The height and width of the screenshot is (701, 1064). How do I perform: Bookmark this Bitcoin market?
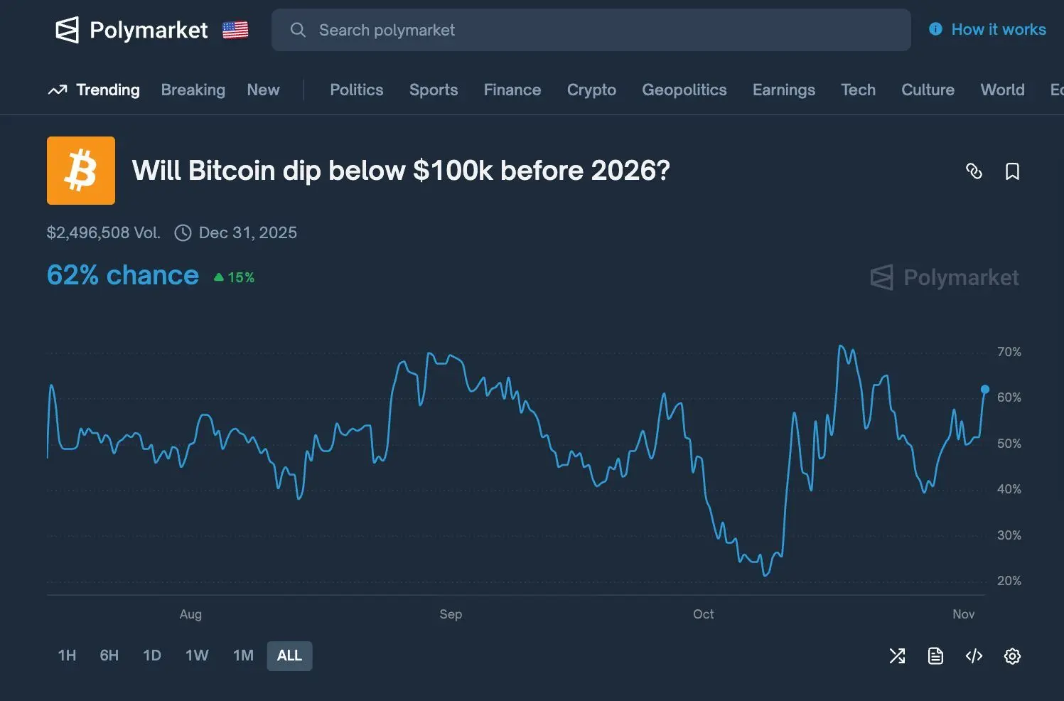[1012, 171]
